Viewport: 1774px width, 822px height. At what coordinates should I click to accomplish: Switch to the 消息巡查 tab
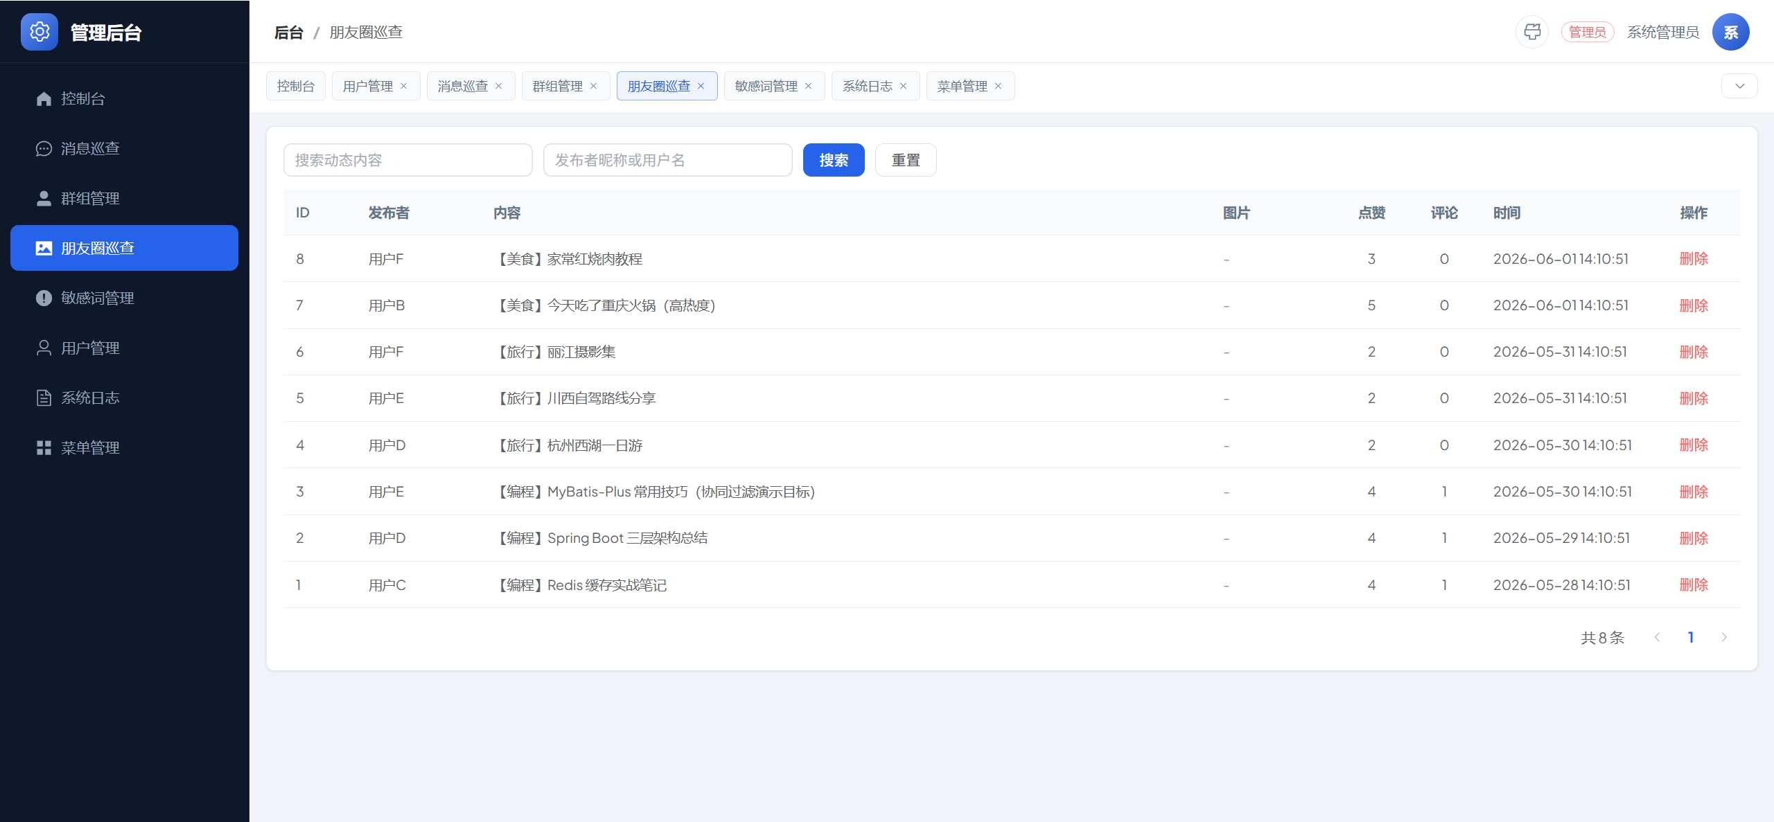coord(463,86)
